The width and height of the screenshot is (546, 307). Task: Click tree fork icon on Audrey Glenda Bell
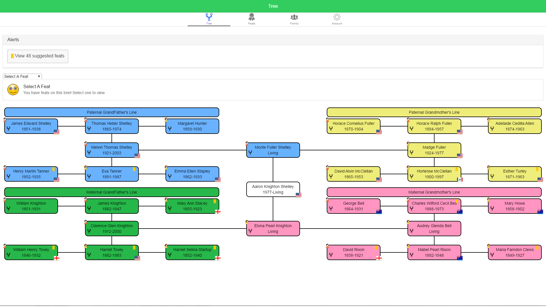tap(411, 231)
